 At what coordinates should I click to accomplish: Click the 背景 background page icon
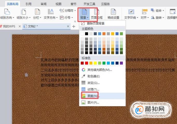click(84, 12)
